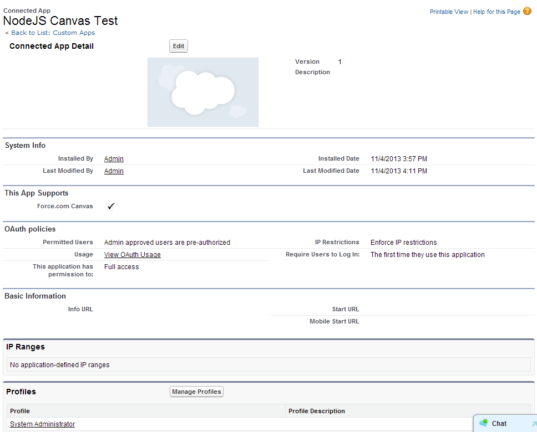Click the Permitted Users label
The width and height of the screenshot is (537, 432).
pos(68,242)
